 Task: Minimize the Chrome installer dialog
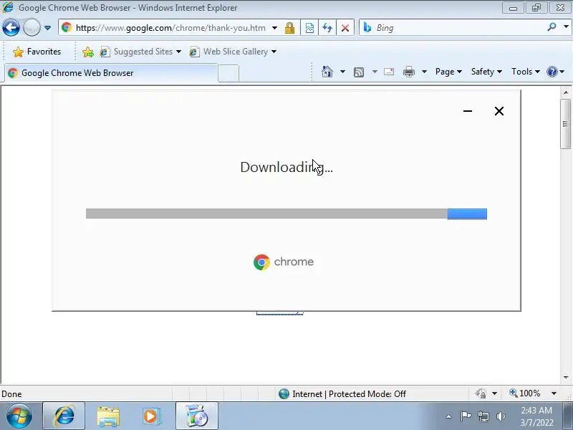(x=468, y=111)
